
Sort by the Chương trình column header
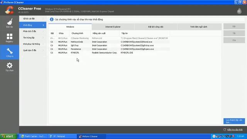pos(80,33)
